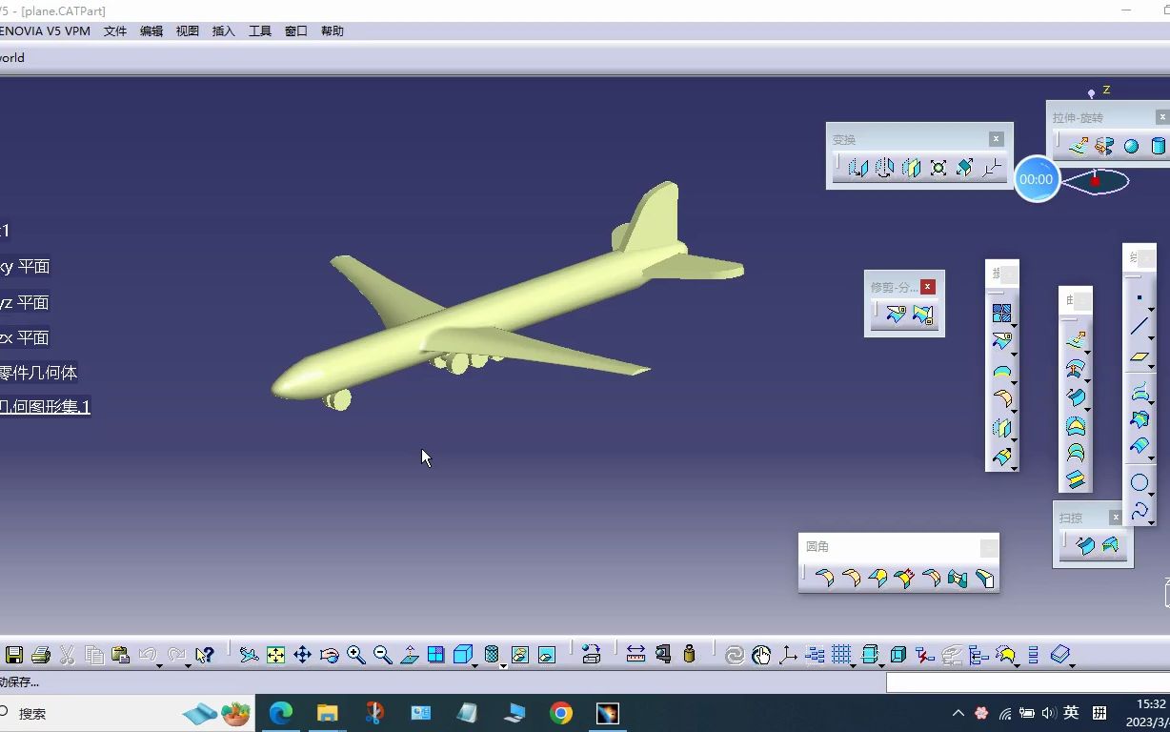Click the Fit All In view icon
Image resolution: width=1170 pixels, height=732 pixels.
click(x=275, y=655)
